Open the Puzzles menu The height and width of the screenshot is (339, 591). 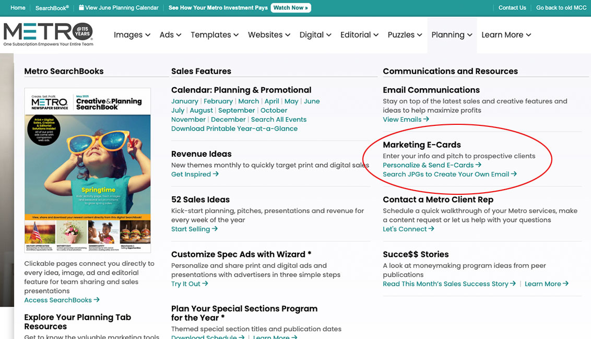pyautogui.click(x=405, y=35)
